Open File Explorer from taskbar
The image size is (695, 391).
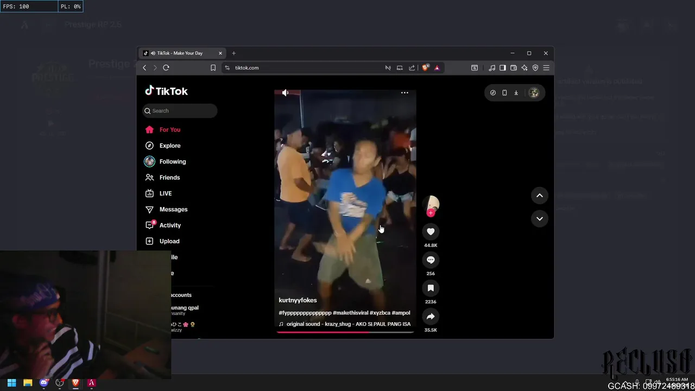[28, 383]
